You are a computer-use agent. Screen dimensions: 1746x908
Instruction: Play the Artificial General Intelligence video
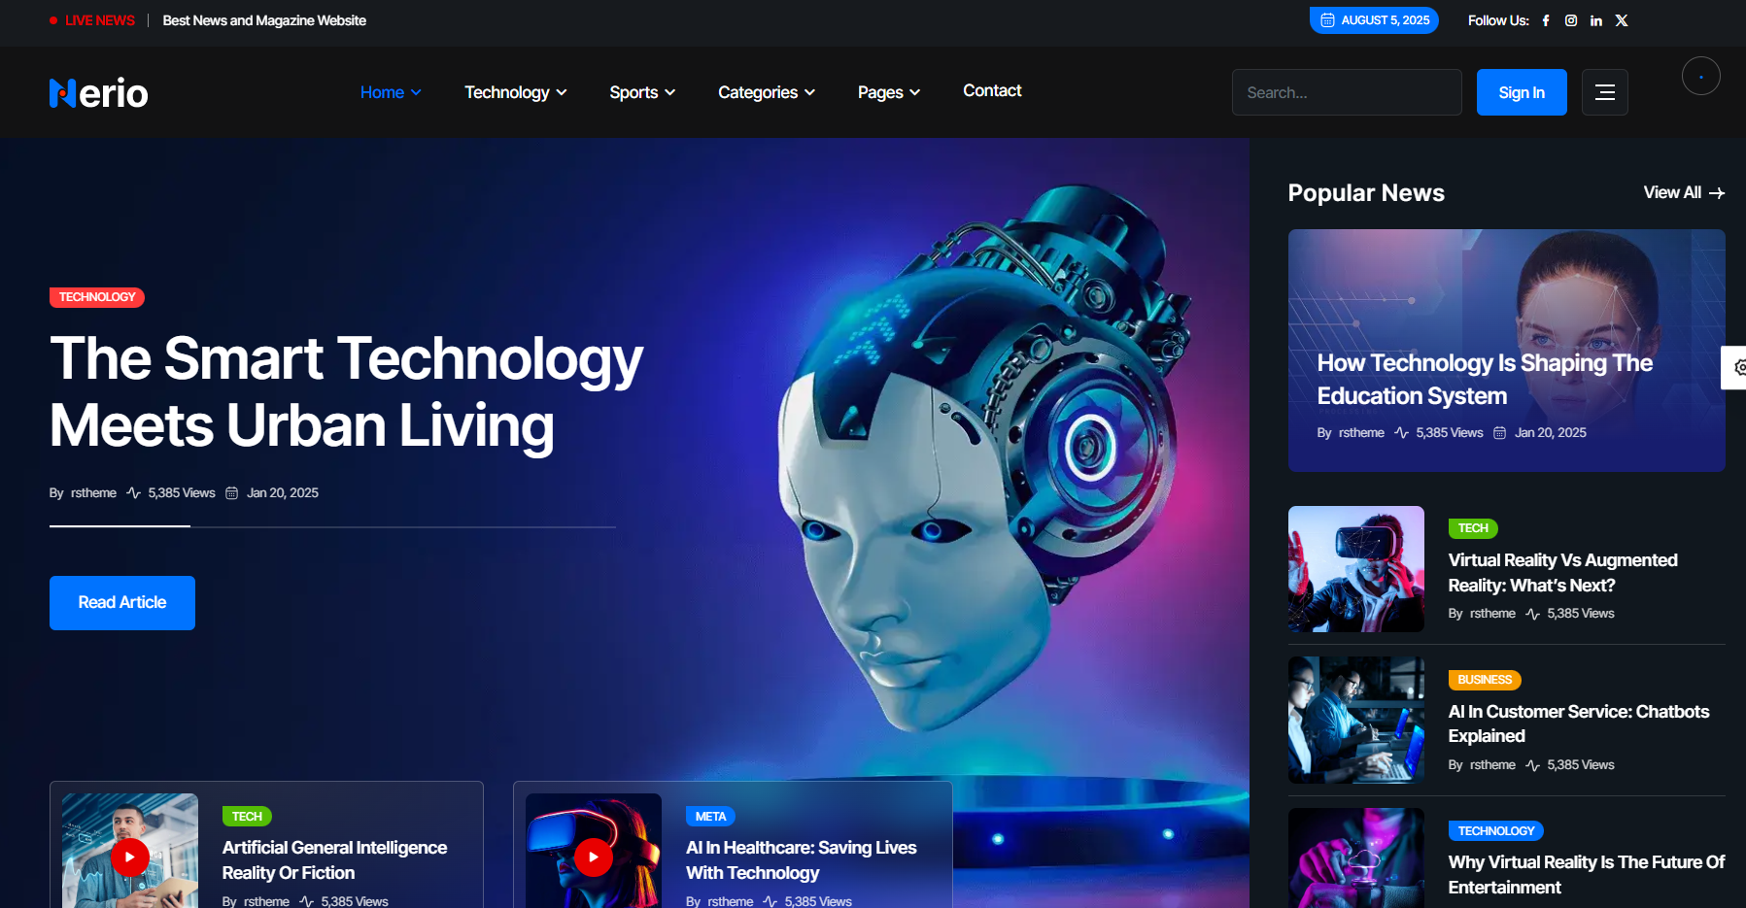click(x=130, y=857)
